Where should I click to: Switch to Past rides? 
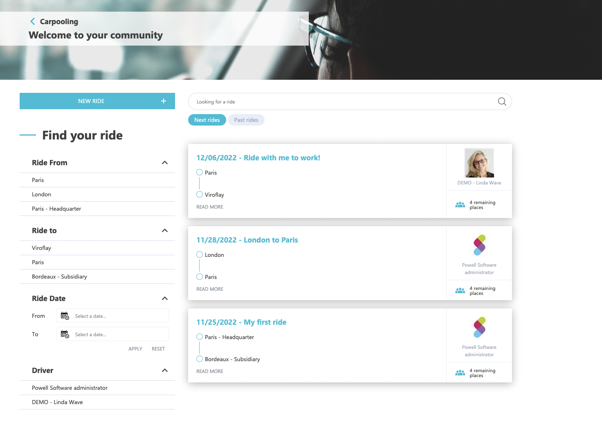pyautogui.click(x=246, y=119)
